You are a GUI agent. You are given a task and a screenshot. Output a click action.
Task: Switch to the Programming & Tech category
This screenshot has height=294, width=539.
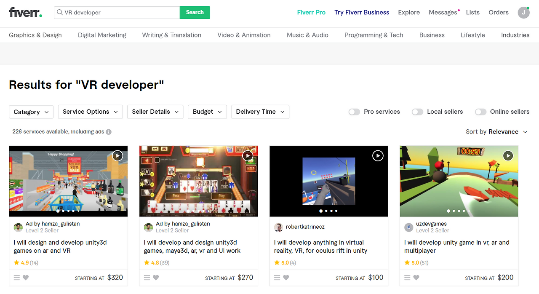(374, 35)
